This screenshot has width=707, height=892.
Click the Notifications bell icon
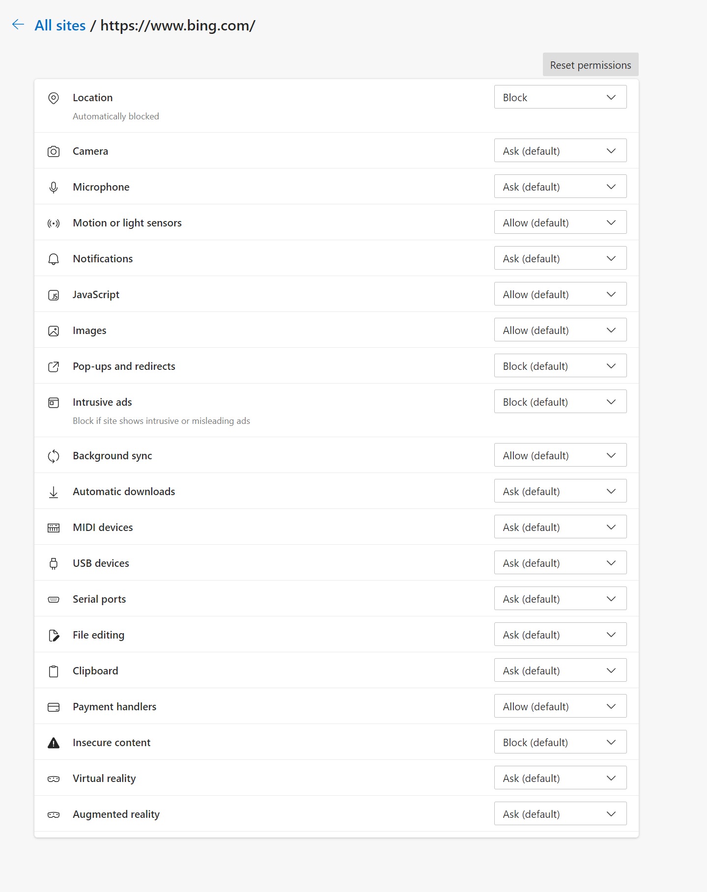[54, 259]
